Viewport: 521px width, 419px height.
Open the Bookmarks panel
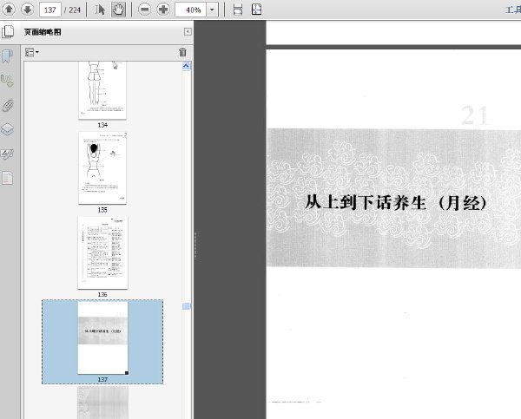(7, 56)
